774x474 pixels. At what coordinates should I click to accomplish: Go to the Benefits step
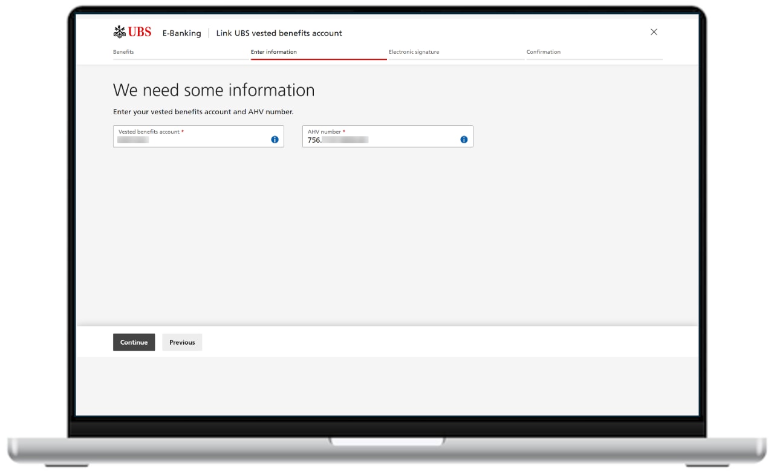(x=123, y=52)
